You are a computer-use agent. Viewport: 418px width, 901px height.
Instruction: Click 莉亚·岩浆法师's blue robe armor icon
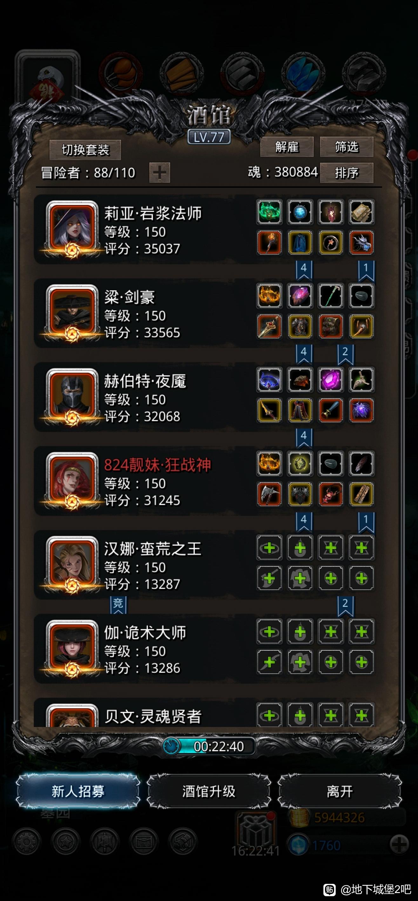[300, 242]
